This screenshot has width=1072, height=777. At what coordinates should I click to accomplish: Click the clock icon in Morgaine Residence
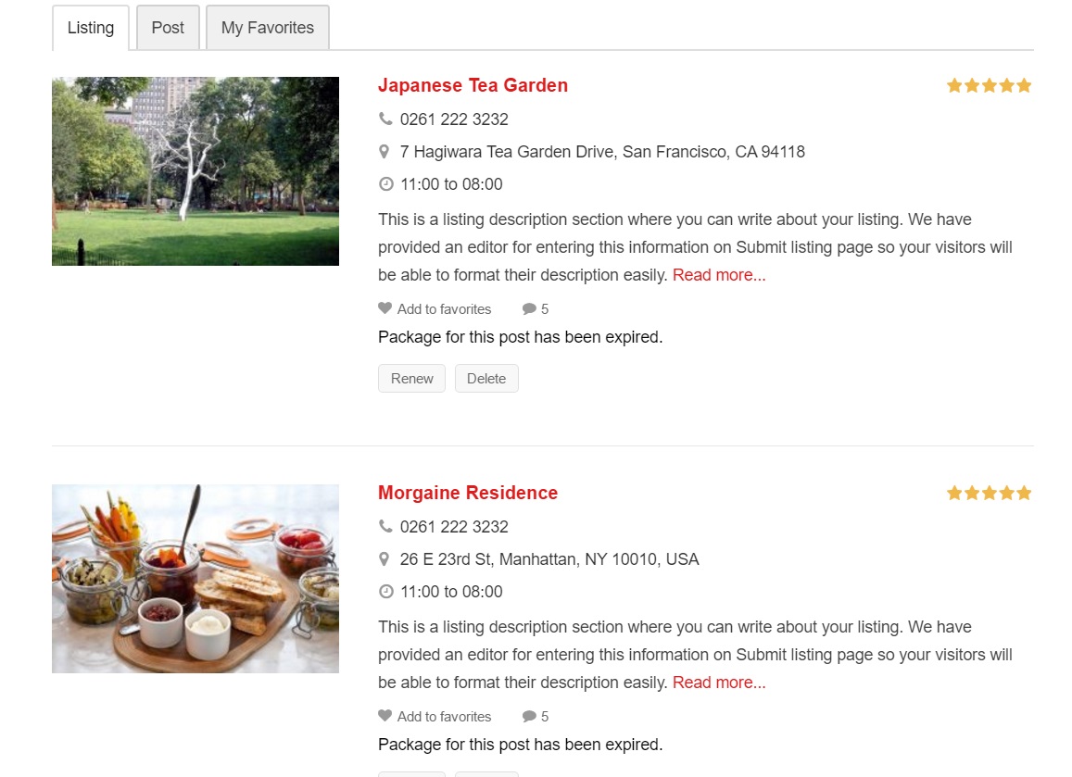pos(386,591)
